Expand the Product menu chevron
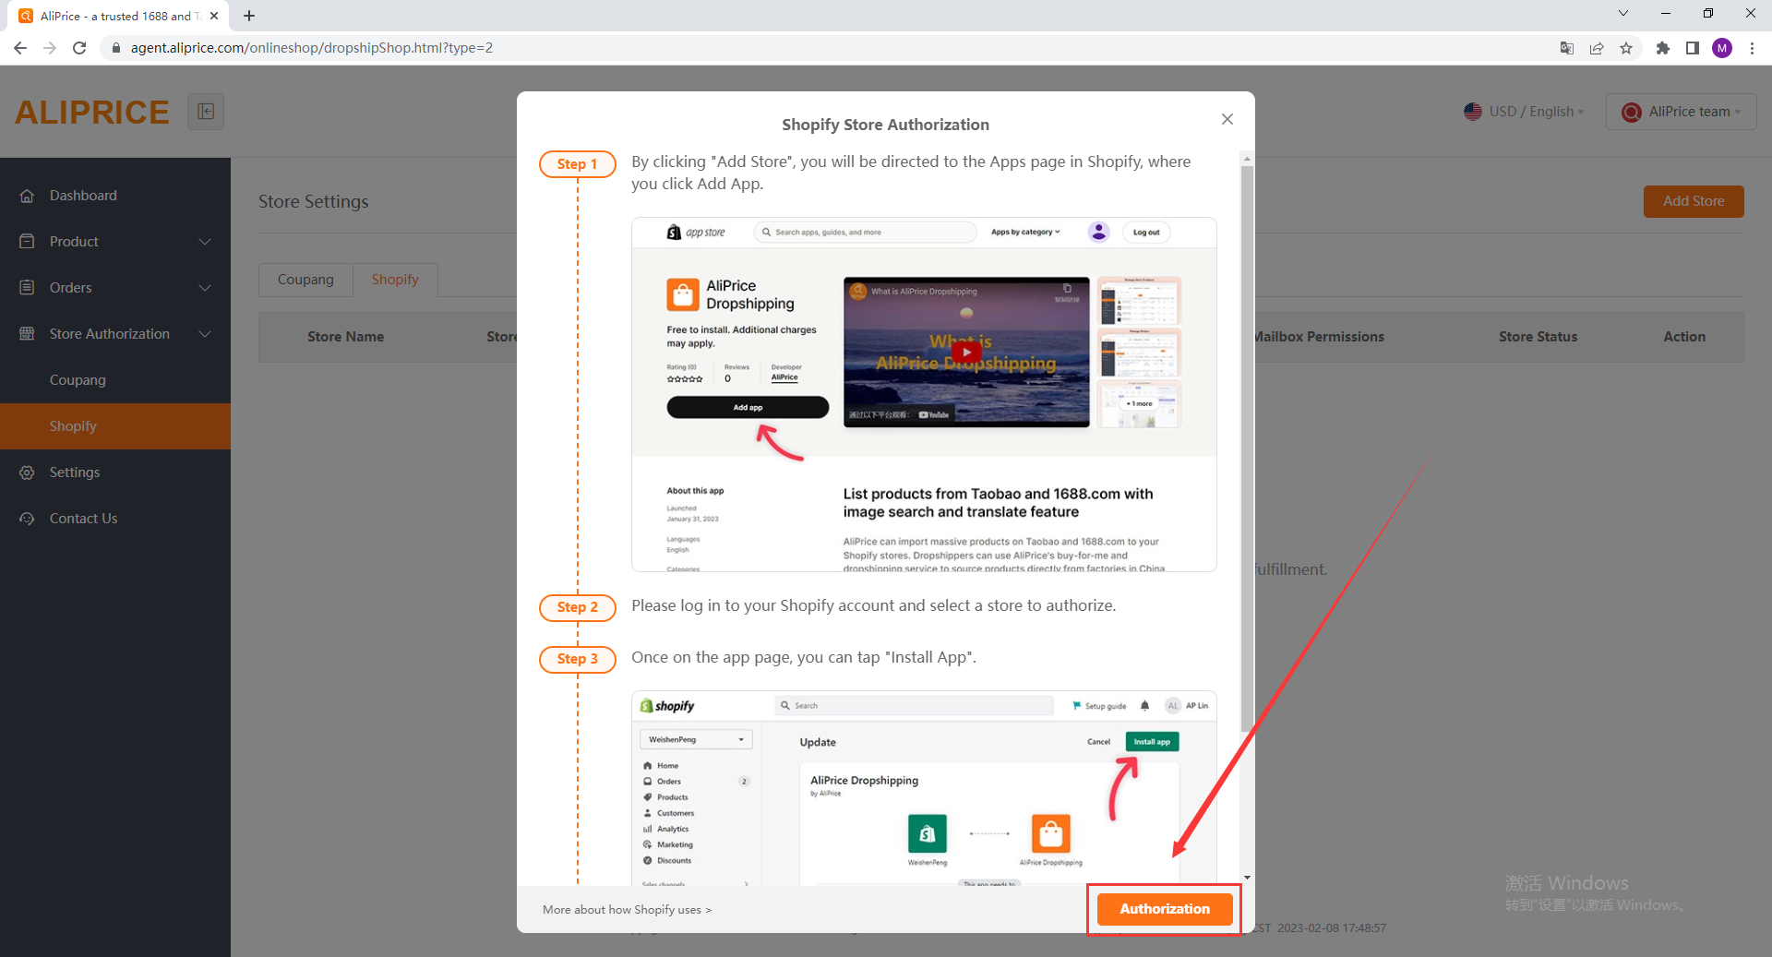Screen dimensions: 1772x957 (205, 242)
